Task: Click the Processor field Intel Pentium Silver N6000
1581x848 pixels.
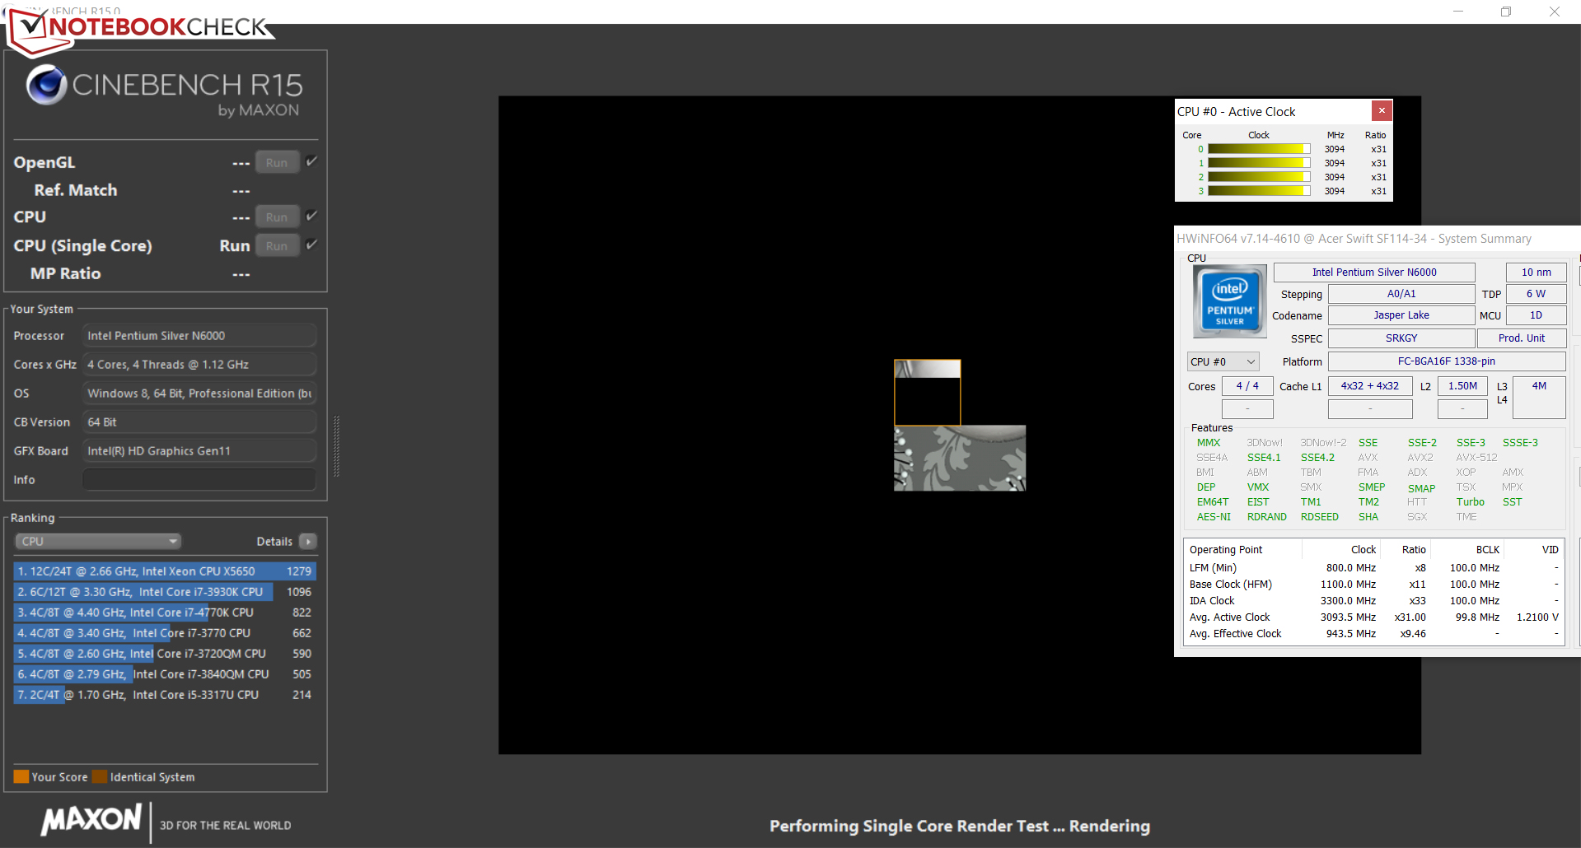Action: [x=199, y=335]
